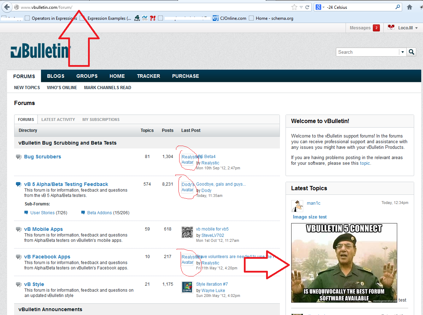Open WHO'S ONLINE submenu link

[62, 87]
